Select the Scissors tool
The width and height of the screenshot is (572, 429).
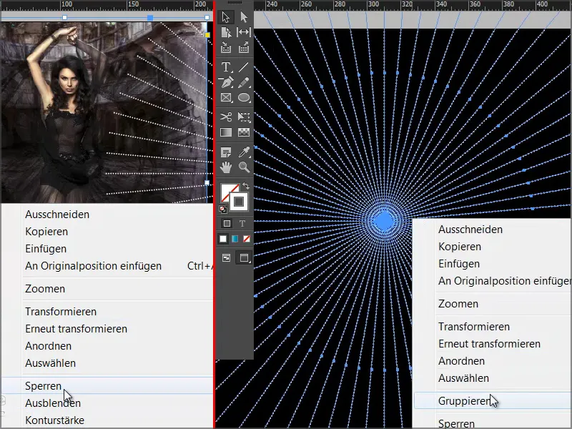(x=226, y=117)
